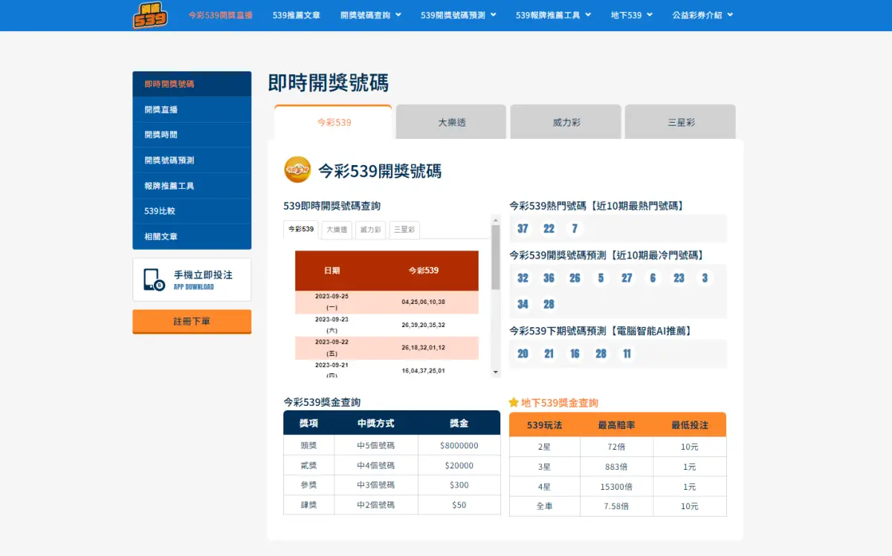Click the orange 註冊下單 button
892x556 pixels.
(192, 321)
